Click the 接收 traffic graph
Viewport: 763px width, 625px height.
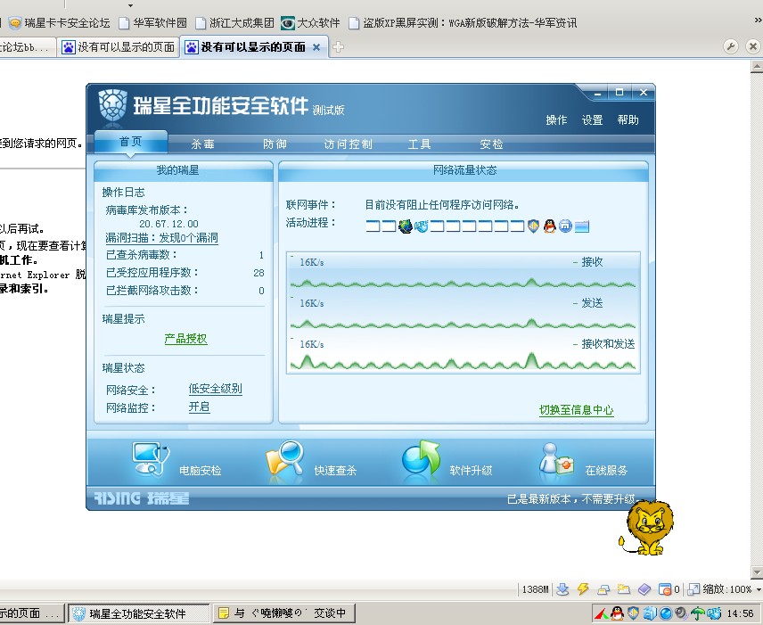pyautogui.click(x=463, y=273)
